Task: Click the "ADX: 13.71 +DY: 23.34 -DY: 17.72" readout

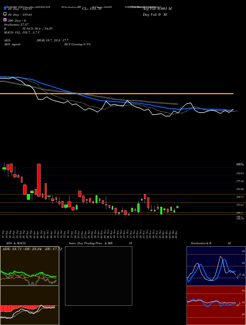Action: tap(32, 249)
